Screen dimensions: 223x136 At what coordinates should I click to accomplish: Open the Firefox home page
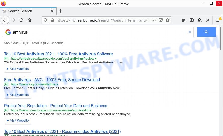(29, 20)
